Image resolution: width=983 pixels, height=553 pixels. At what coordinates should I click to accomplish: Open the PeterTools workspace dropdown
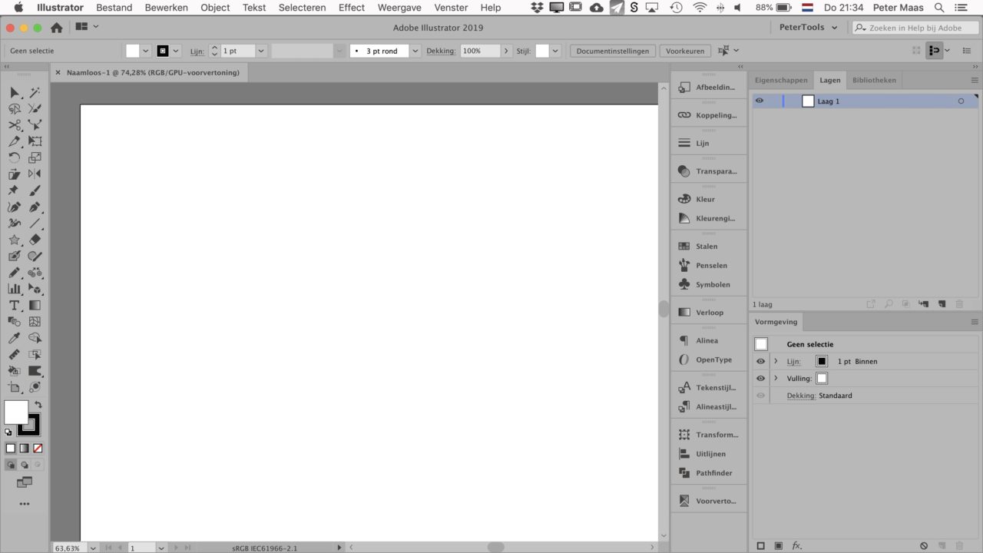tap(807, 27)
